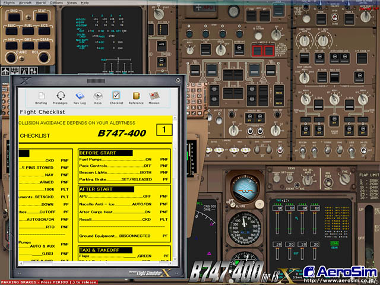Open the Reference book icon

(x=136, y=97)
